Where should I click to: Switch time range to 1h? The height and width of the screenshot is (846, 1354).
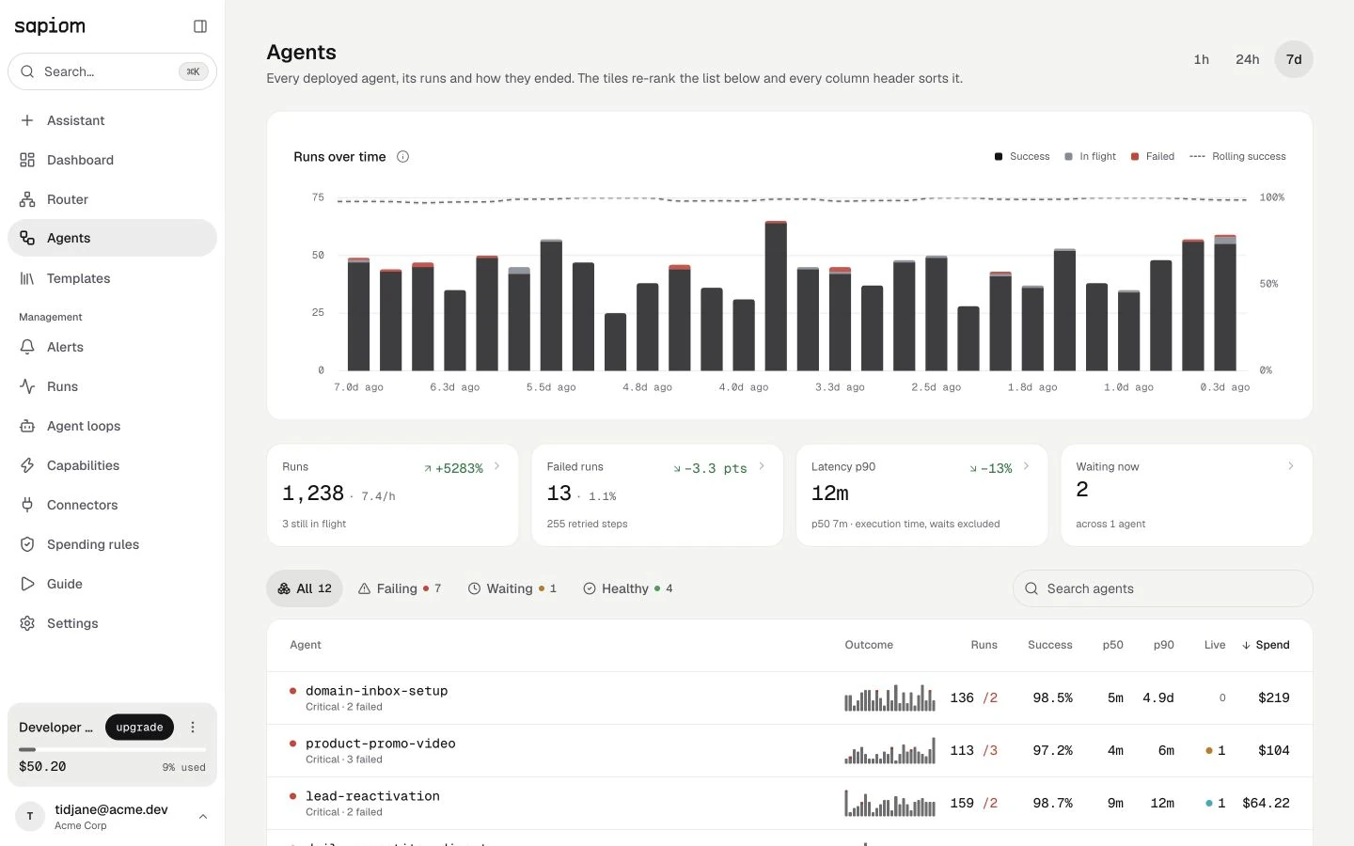[1201, 59]
